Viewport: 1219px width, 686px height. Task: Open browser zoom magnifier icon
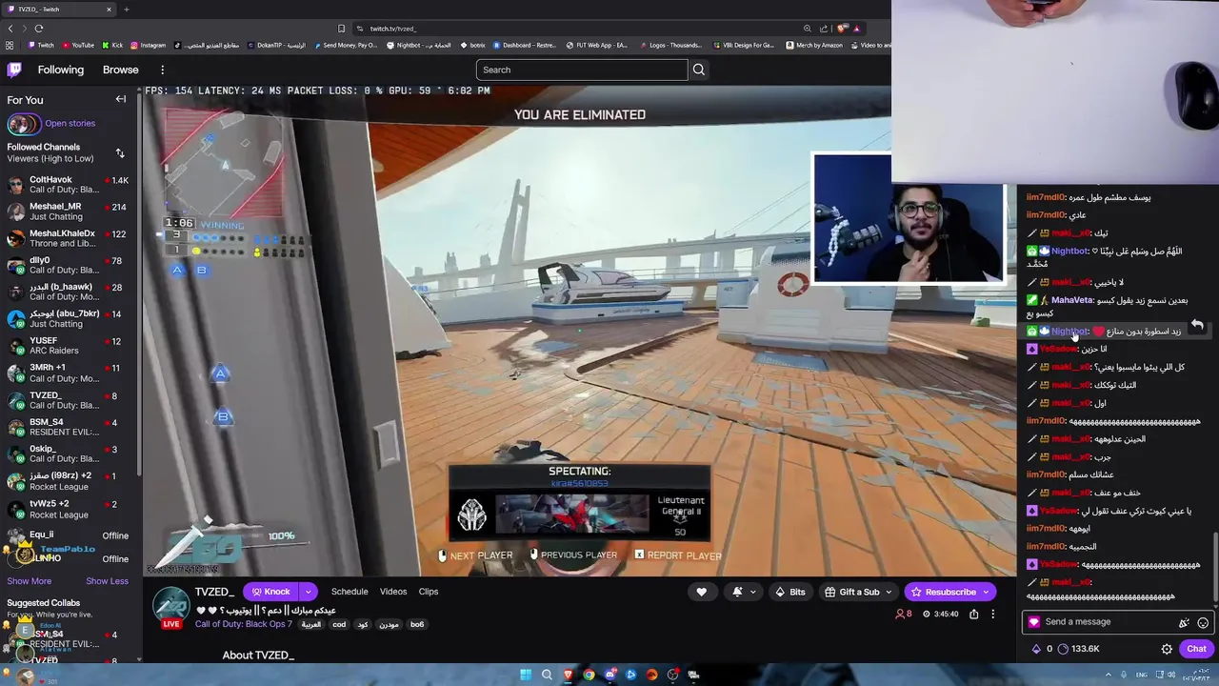[808, 29]
